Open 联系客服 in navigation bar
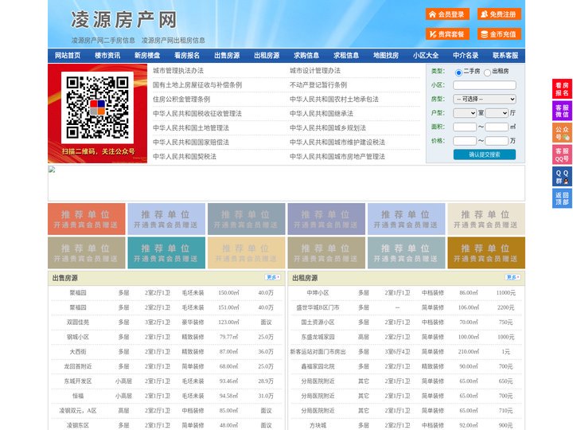This screenshot has height=430, width=573. [505, 56]
